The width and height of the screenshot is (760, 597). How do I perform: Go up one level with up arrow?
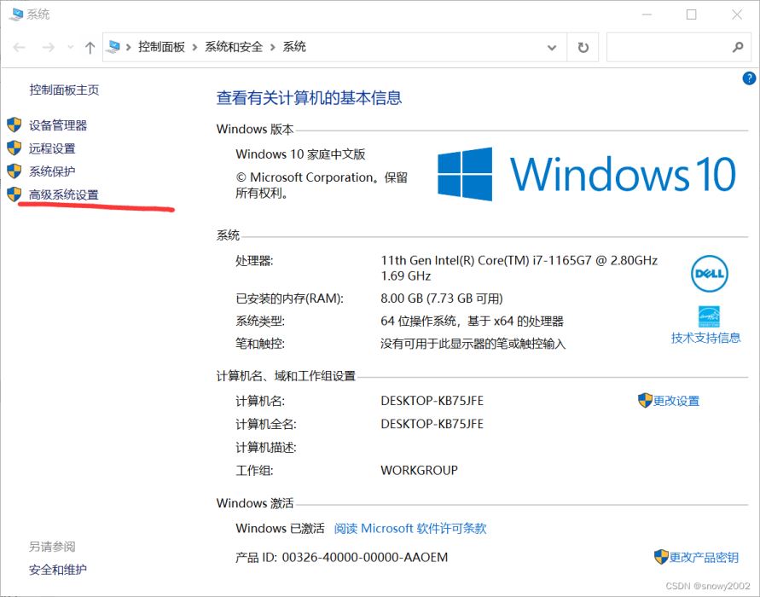pos(90,47)
